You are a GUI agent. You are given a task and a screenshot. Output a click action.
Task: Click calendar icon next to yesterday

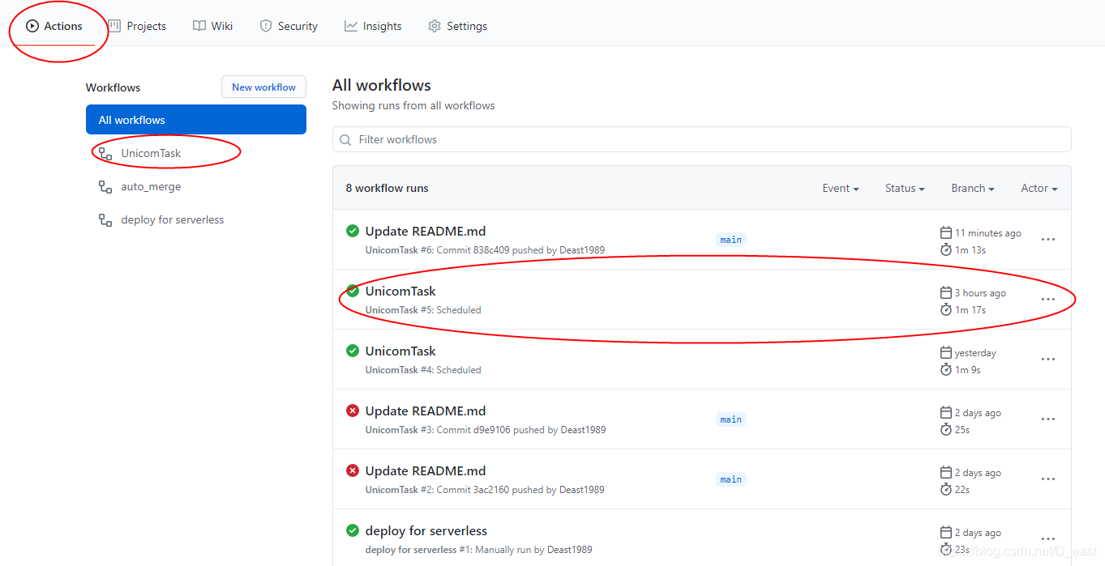[945, 352]
